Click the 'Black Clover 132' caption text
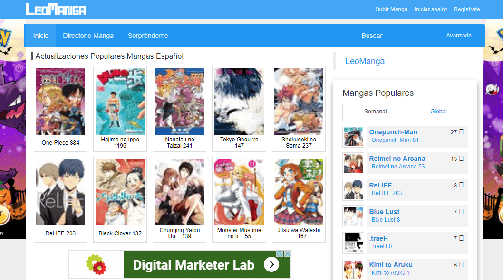The height and width of the screenshot is (280, 503). tap(120, 233)
